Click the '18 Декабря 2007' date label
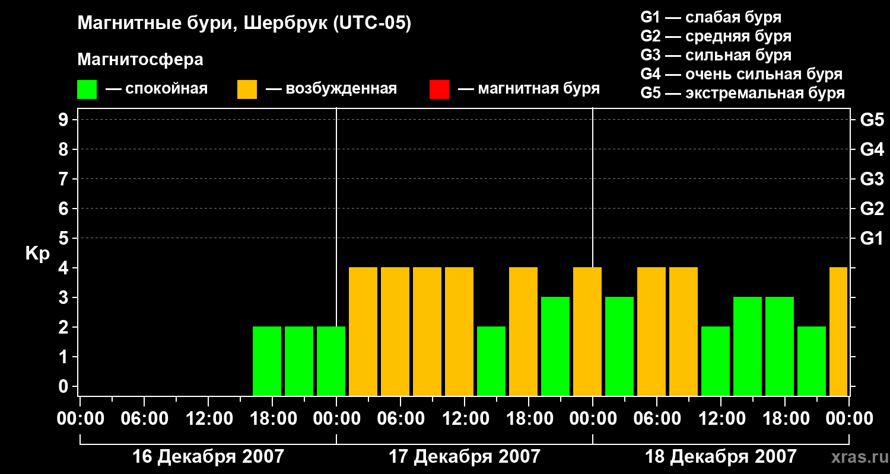 tap(720, 456)
